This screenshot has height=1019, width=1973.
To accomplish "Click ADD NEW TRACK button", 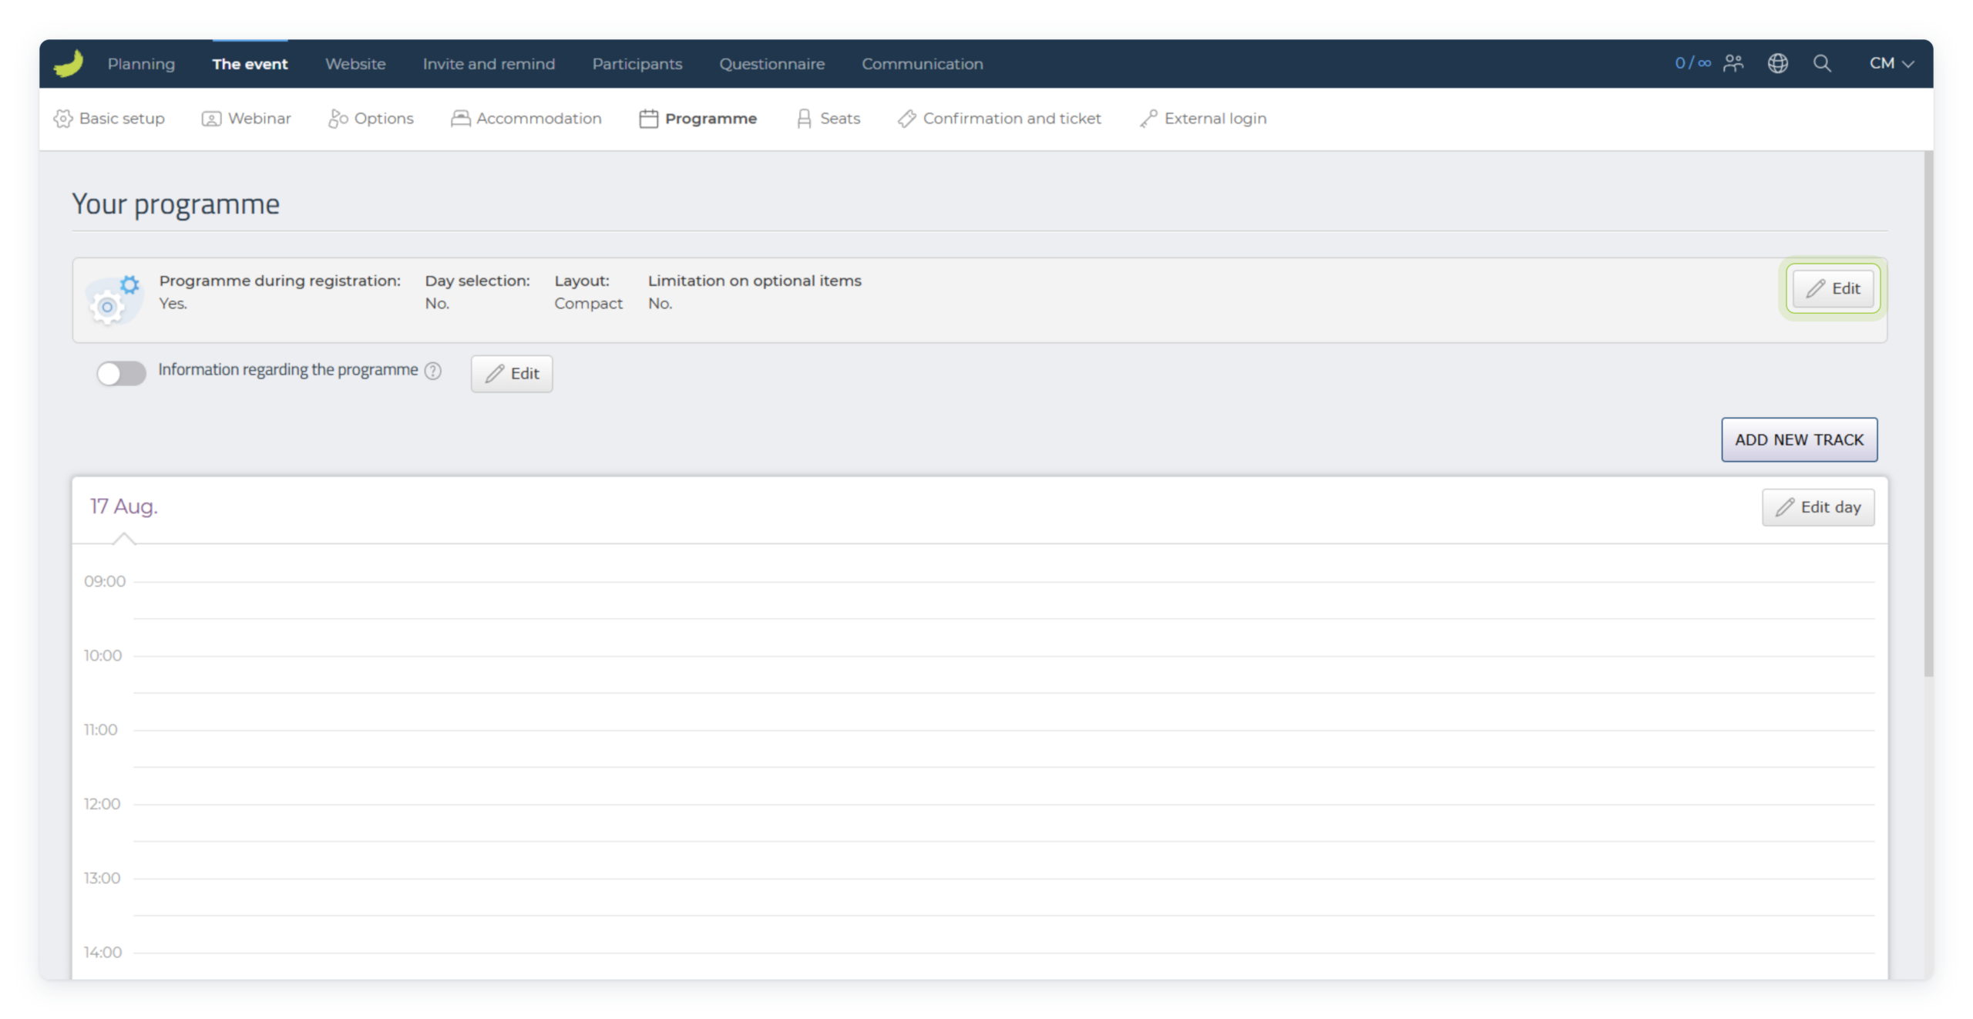I will click(1799, 439).
